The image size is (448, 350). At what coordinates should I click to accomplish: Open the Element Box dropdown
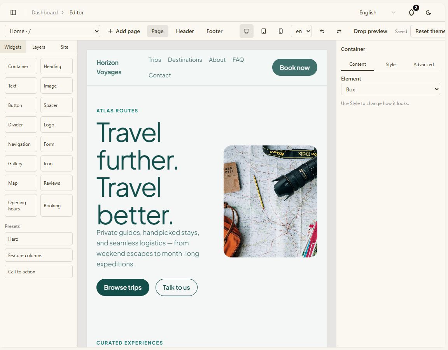pyautogui.click(x=390, y=89)
